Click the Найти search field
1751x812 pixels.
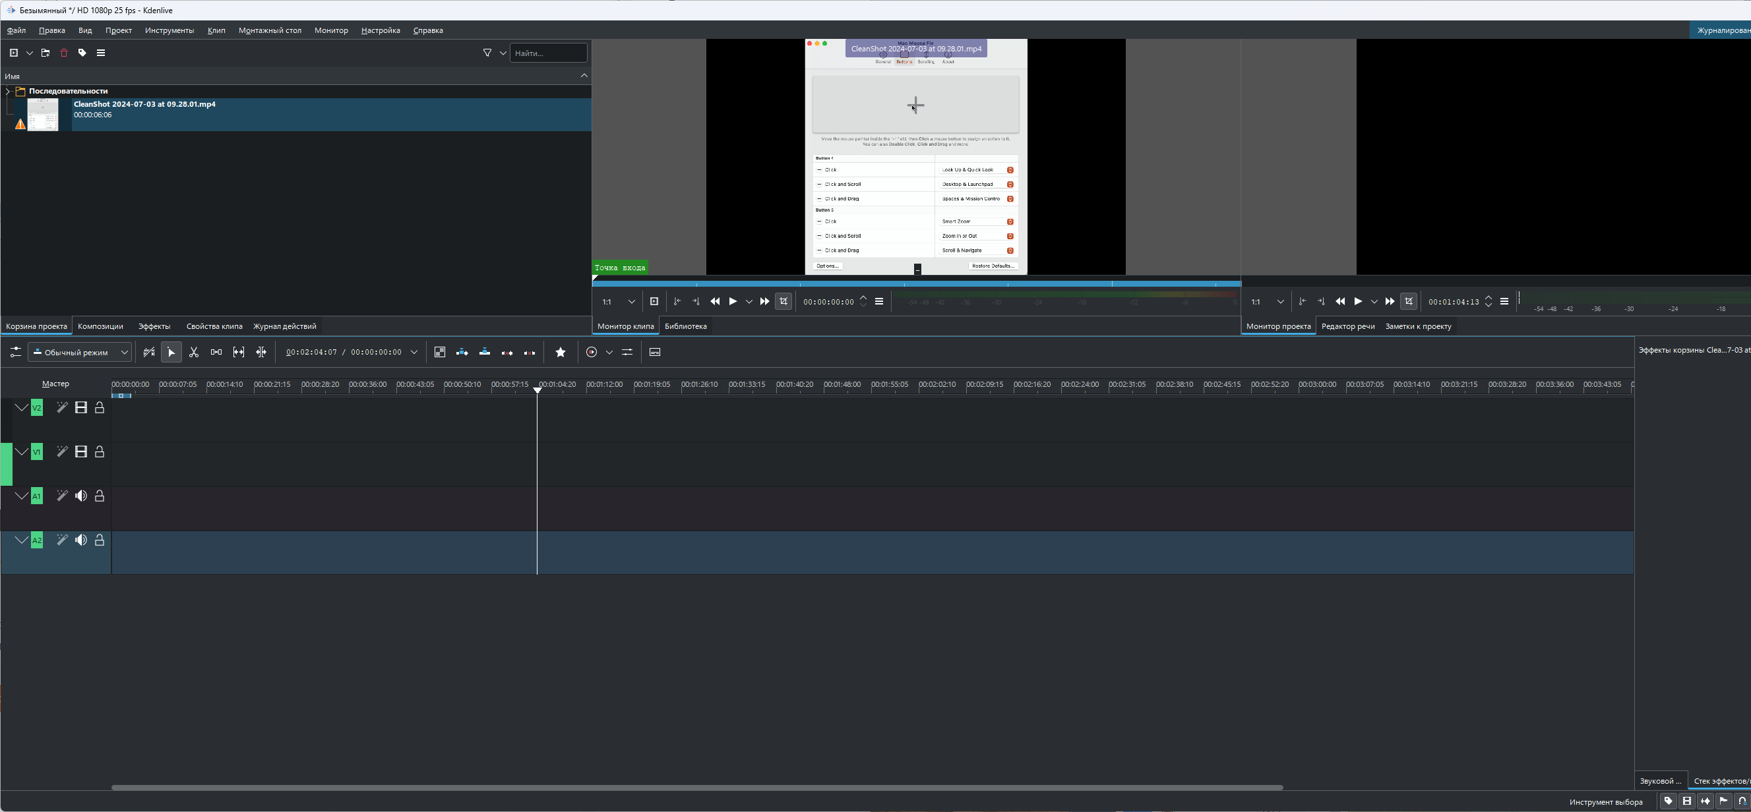tap(548, 53)
